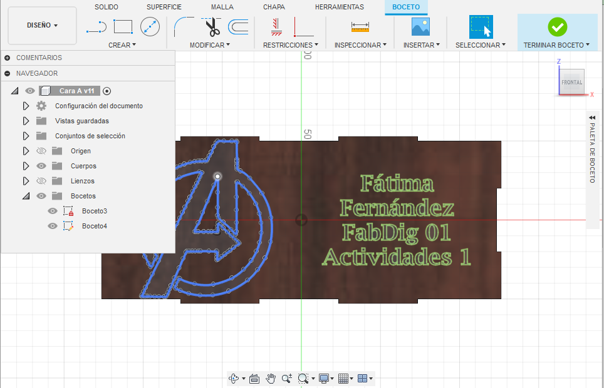This screenshot has width=604, height=388.
Task: Expand the Origen node
Action: [x=26, y=151]
